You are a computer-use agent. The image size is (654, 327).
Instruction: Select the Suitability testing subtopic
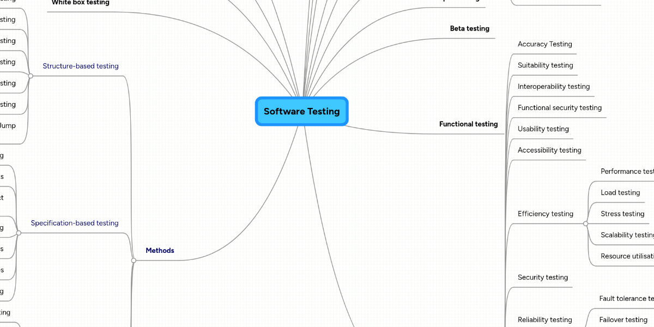545,65
